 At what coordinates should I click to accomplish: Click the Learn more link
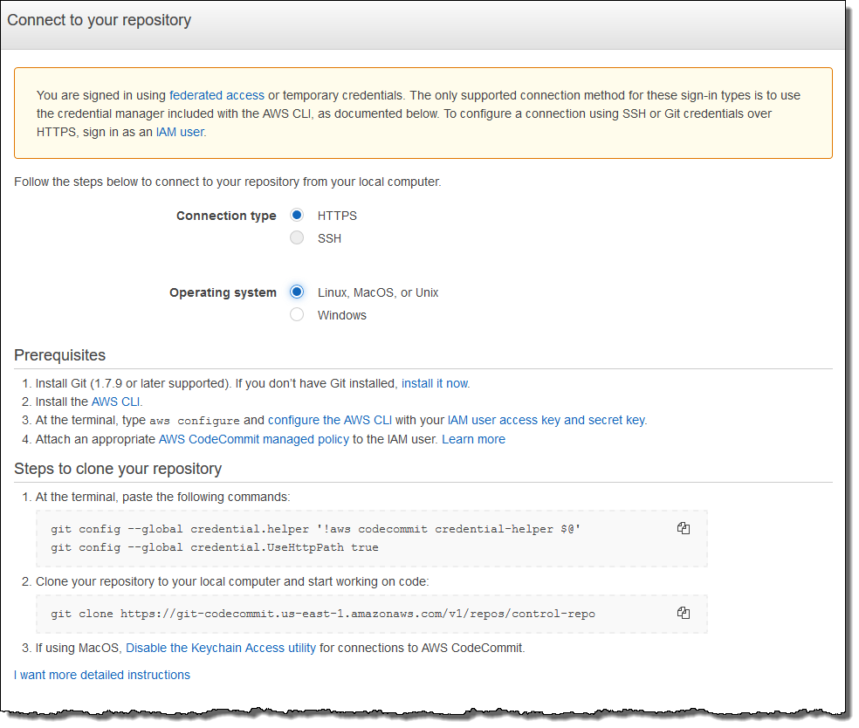[473, 439]
